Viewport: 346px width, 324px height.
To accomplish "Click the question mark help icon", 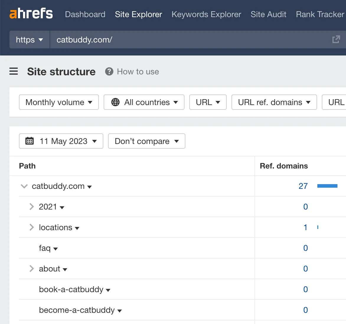I will tap(109, 71).
